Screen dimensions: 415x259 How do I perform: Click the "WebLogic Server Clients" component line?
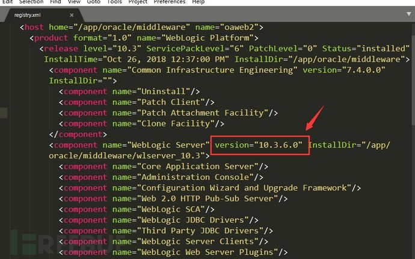(x=164, y=242)
